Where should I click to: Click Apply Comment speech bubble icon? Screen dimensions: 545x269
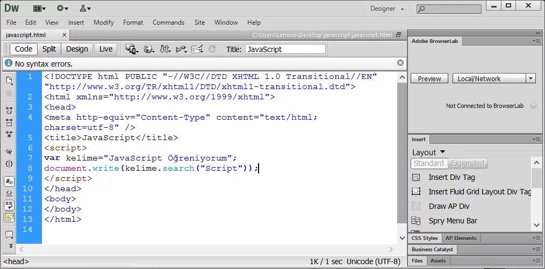click(9, 234)
